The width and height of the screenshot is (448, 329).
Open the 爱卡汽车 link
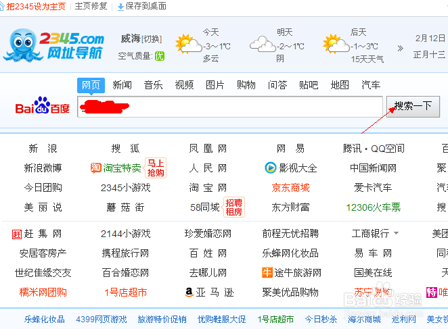[373, 188]
